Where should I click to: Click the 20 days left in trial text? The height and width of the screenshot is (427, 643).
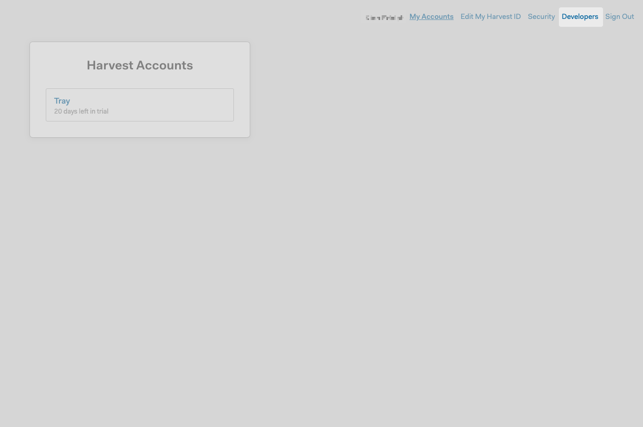click(x=81, y=111)
